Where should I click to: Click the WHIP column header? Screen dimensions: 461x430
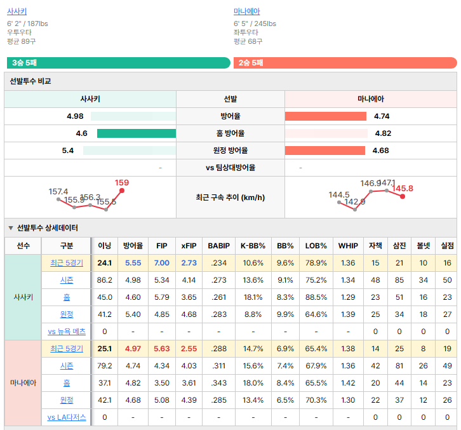(348, 246)
